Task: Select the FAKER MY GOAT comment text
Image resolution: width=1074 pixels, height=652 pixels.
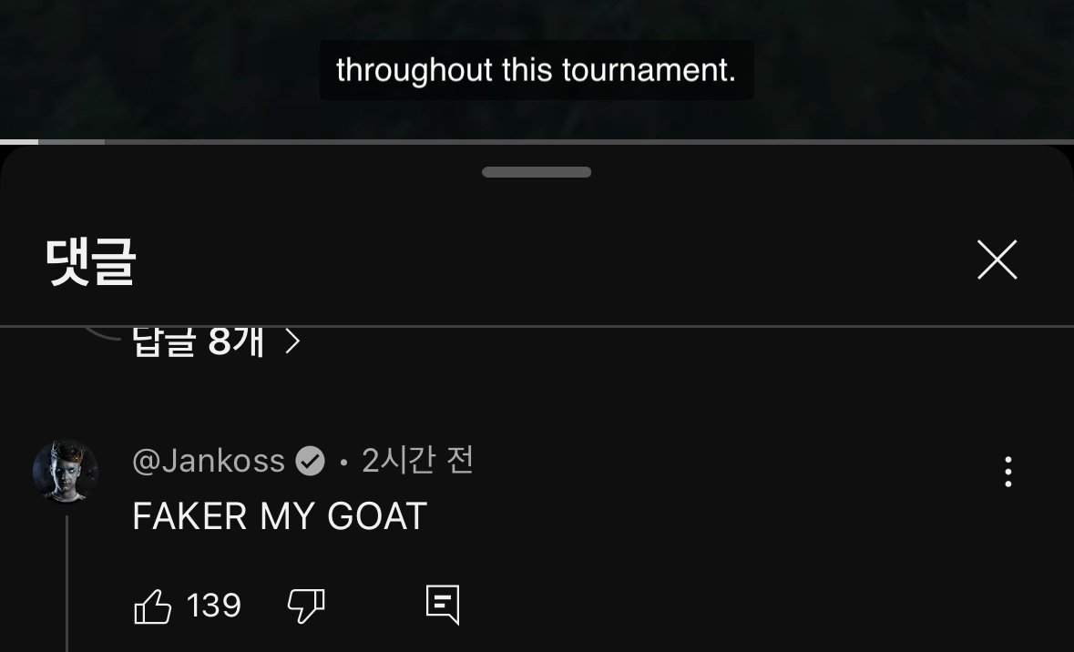Action: (280, 516)
